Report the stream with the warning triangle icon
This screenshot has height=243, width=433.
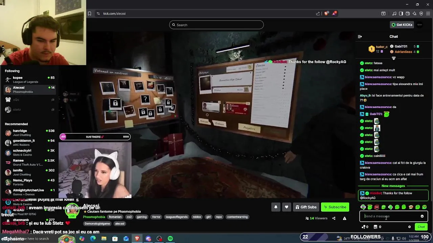pyautogui.click(x=344, y=218)
